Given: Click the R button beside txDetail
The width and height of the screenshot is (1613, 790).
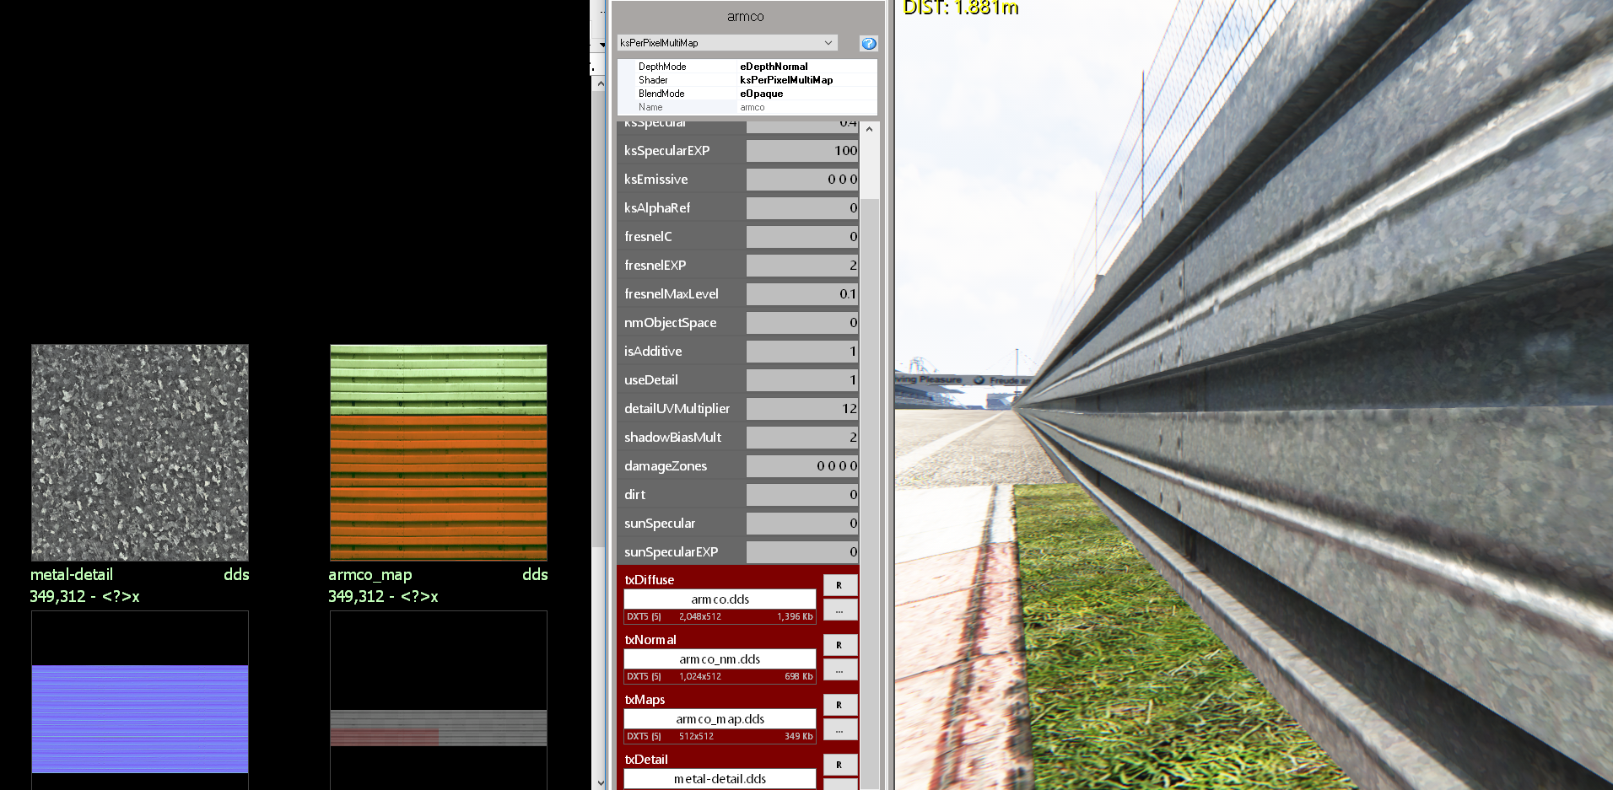Looking at the screenshot, I should [x=839, y=765].
